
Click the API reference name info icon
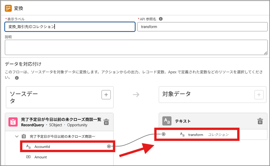[x=161, y=19]
